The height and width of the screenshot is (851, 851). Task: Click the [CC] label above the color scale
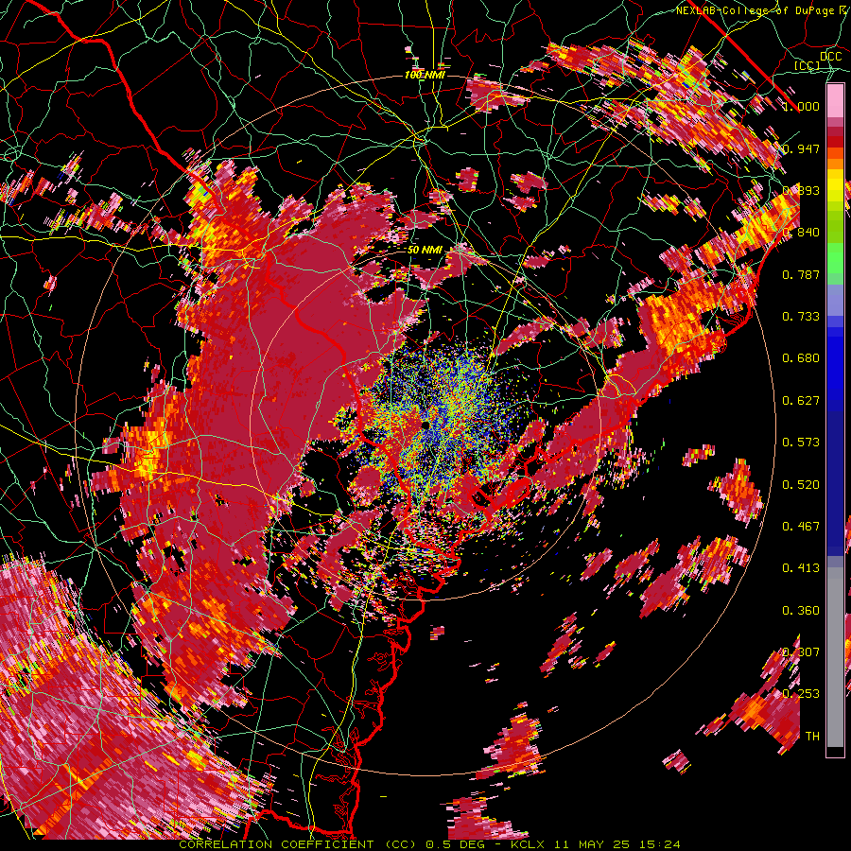(x=808, y=65)
